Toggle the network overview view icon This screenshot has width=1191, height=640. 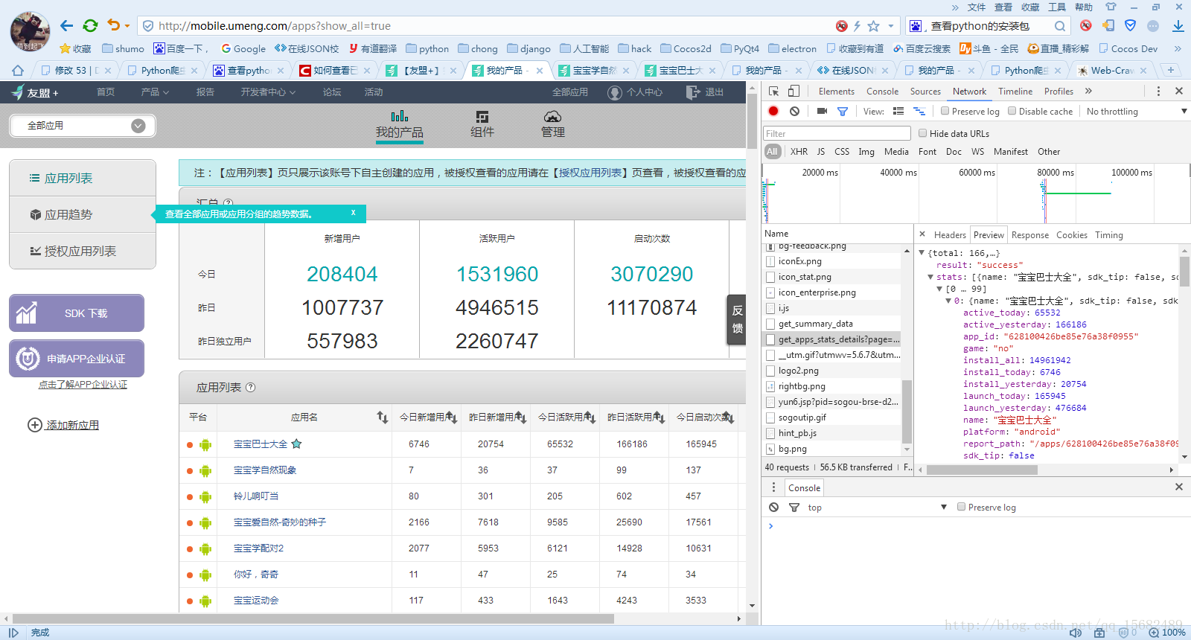click(919, 111)
